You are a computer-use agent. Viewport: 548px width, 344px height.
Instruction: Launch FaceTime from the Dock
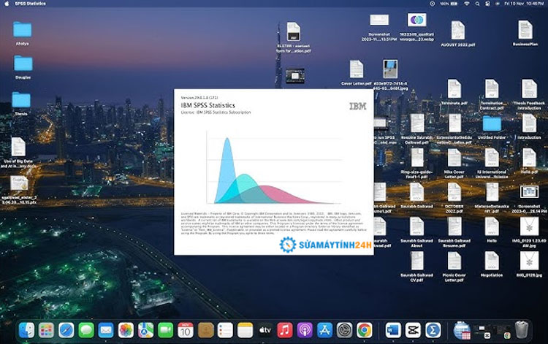pos(166,330)
